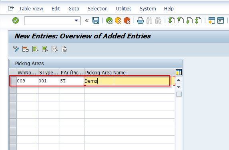Click Picking Area Name field with Demo

point(129,81)
